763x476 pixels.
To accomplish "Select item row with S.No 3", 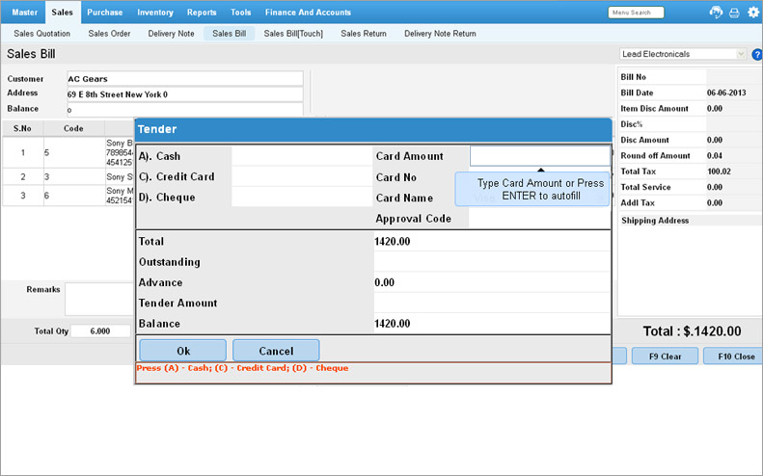I will [68, 196].
